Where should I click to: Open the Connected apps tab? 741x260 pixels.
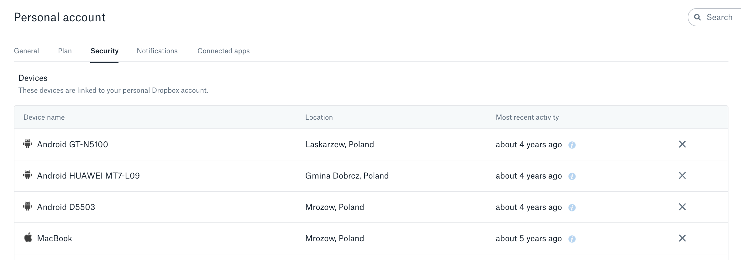pos(223,51)
